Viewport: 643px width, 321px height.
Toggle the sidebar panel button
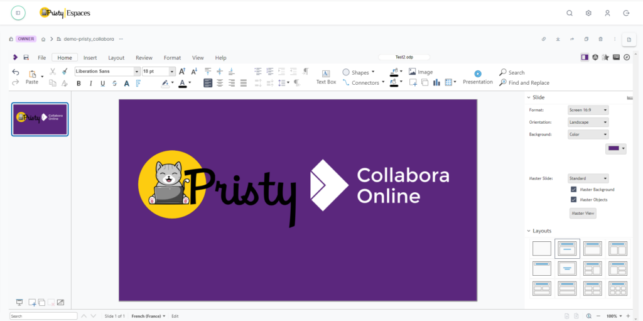(585, 57)
